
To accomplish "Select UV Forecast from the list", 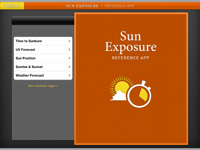I will pyautogui.click(x=43, y=50).
